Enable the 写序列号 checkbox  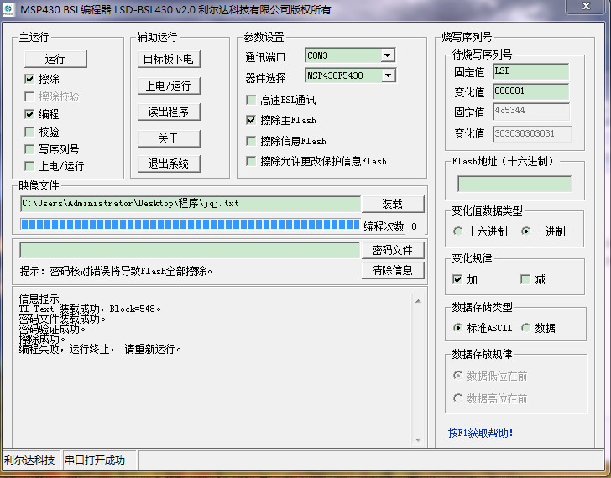tap(29, 149)
